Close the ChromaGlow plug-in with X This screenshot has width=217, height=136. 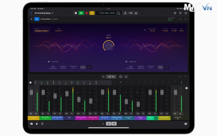pyautogui.click(x=31, y=19)
